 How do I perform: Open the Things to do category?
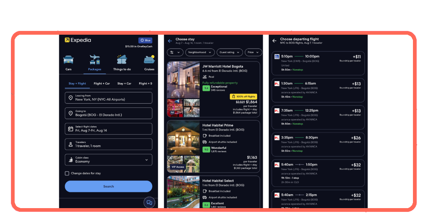[x=122, y=63]
